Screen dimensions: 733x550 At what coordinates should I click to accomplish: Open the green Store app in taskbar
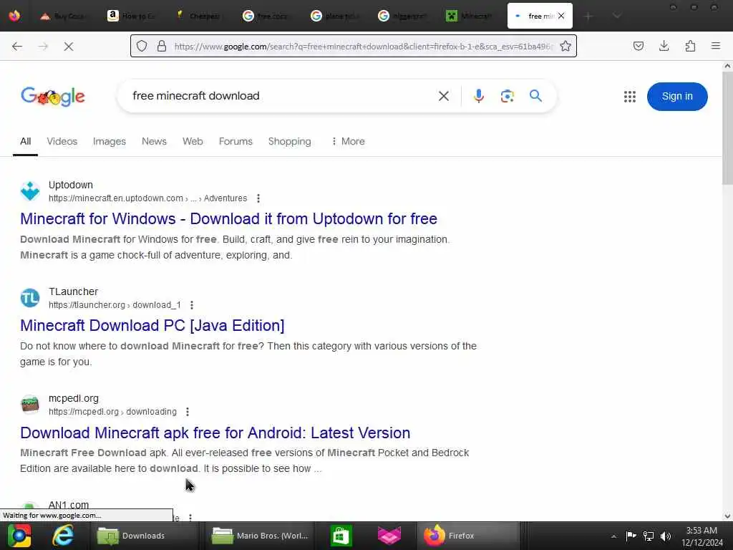click(341, 536)
